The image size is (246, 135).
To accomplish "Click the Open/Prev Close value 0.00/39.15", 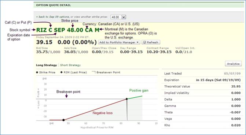I will (x=103, y=52).
